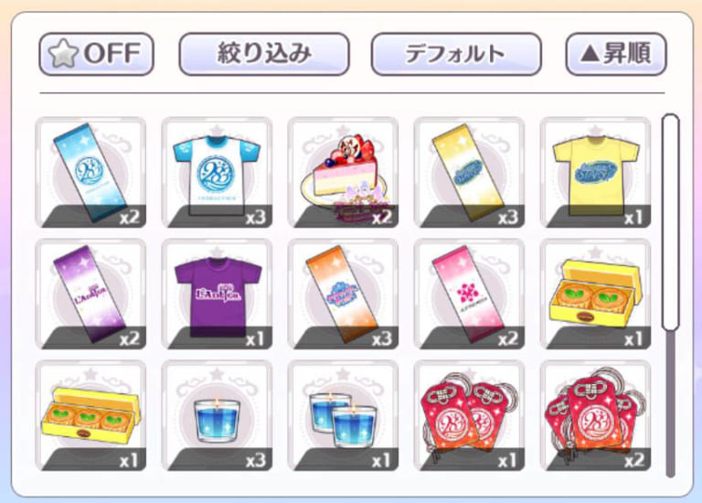
Task: Open the 絞り込み filter options
Action: click(264, 54)
